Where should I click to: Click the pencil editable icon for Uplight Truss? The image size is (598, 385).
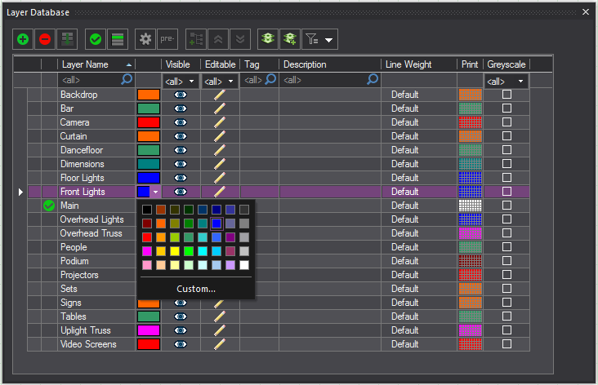[x=219, y=330]
